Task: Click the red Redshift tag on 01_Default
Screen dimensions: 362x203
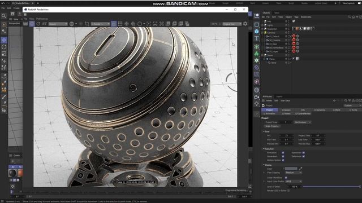Action: [x=294, y=36]
